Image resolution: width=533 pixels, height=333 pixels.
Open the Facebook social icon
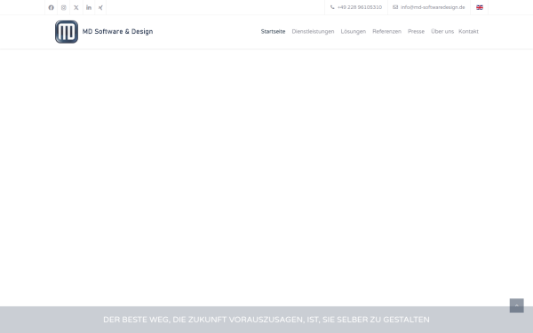(x=51, y=7)
